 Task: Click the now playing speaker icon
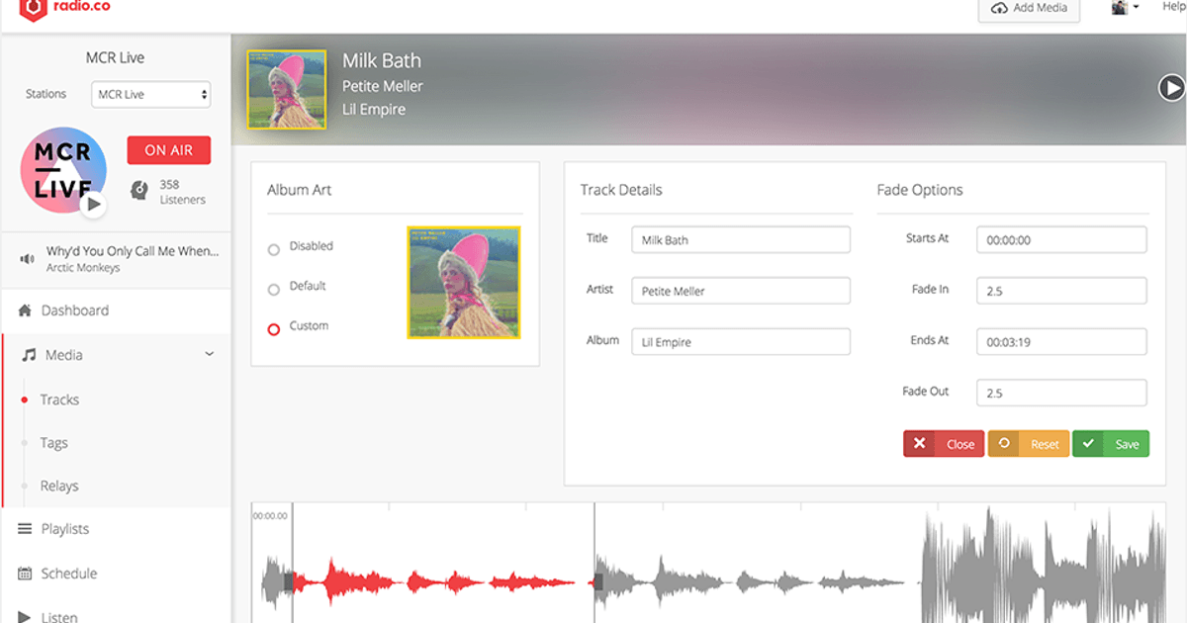[27, 259]
